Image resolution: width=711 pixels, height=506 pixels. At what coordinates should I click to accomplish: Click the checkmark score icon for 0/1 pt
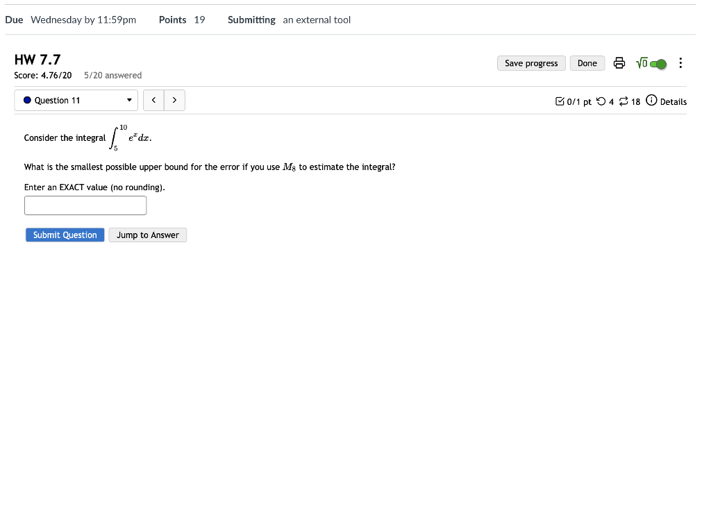(x=560, y=101)
